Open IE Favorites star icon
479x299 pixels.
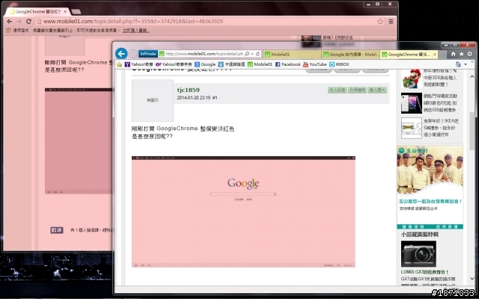461,54
